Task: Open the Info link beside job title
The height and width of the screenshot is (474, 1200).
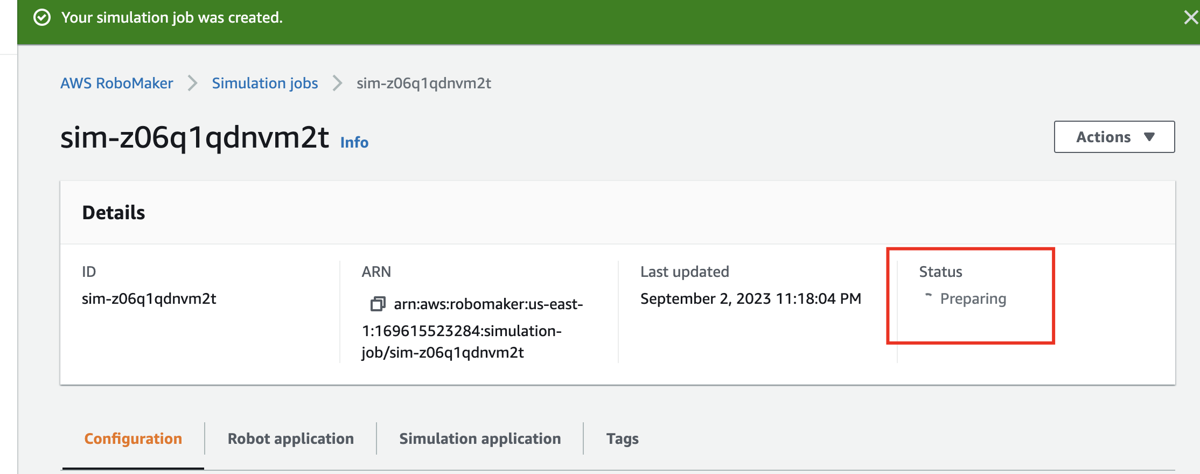Action: [x=354, y=142]
